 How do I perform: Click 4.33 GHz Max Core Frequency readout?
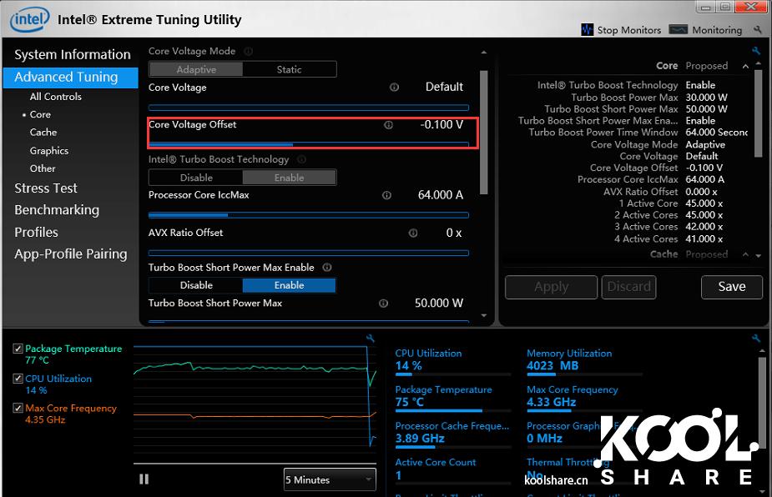point(552,402)
